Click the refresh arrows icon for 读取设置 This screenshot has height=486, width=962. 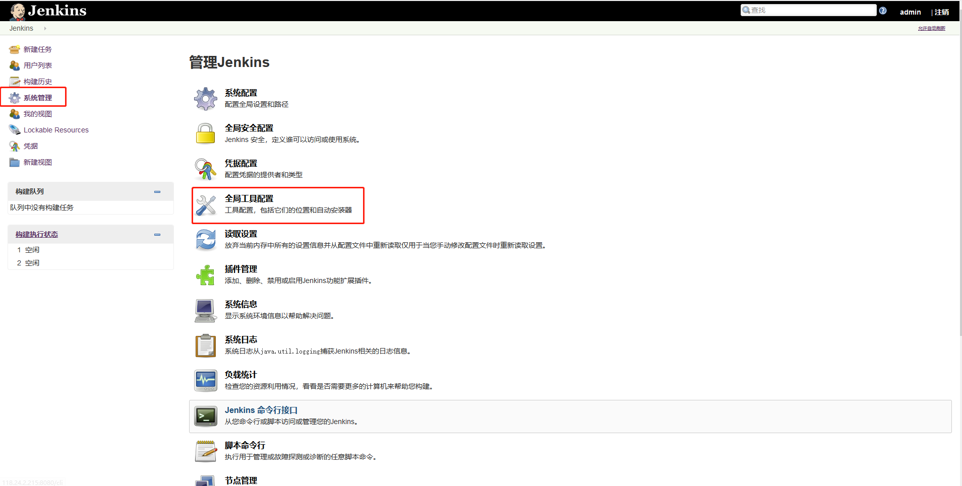click(x=206, y=240)
